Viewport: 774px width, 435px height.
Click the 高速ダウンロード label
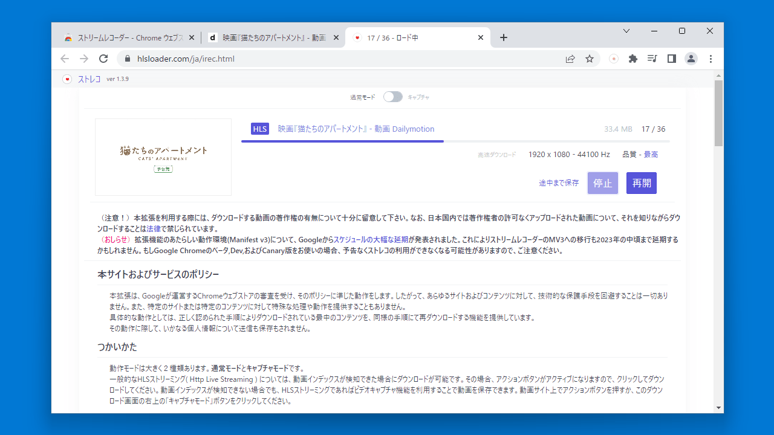pos(497,155)
